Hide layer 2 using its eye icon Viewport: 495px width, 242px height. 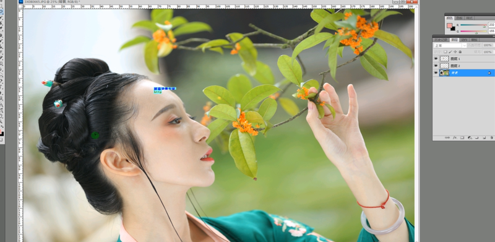point(436,66)
